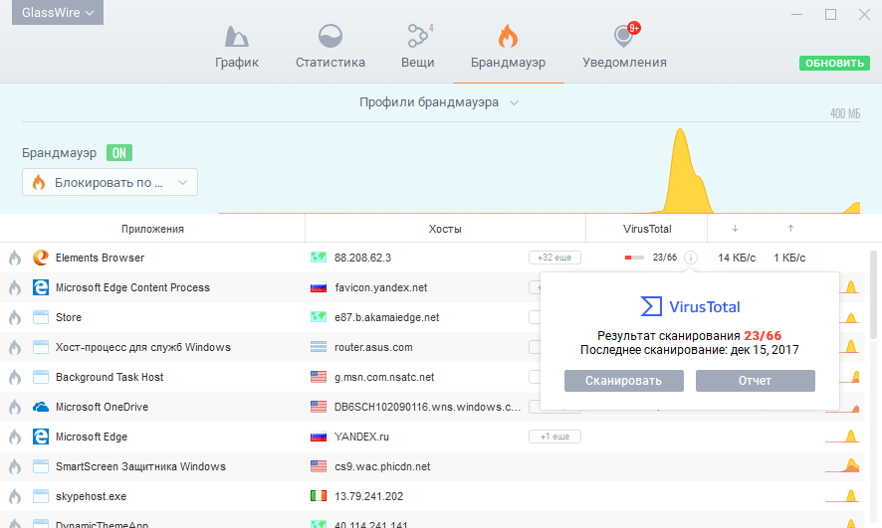Select the skypehost.exe application row
Viewport: 882px width, 528px height.
(x=432, y=496)
